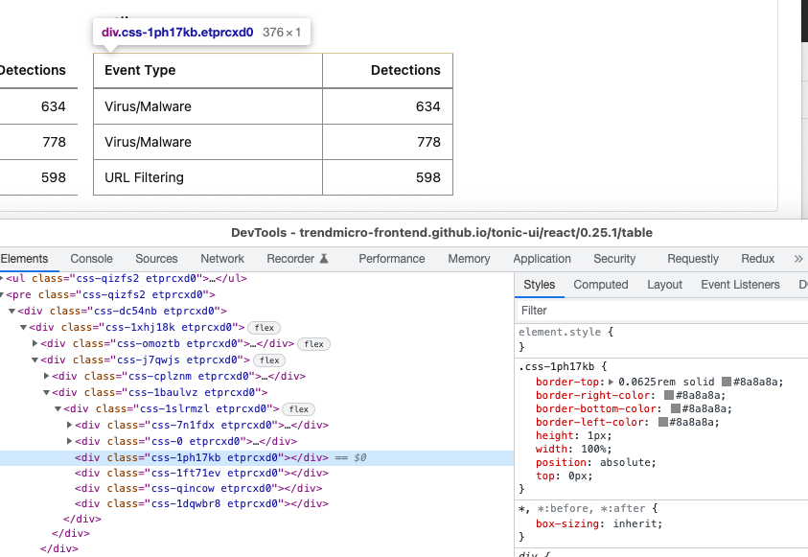Open the Network panel
Image resolution: width=808 pixels, height=557 pixels.
click(x=221, y=258)
